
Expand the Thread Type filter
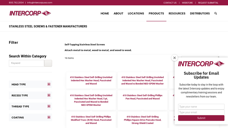(49, 106)
